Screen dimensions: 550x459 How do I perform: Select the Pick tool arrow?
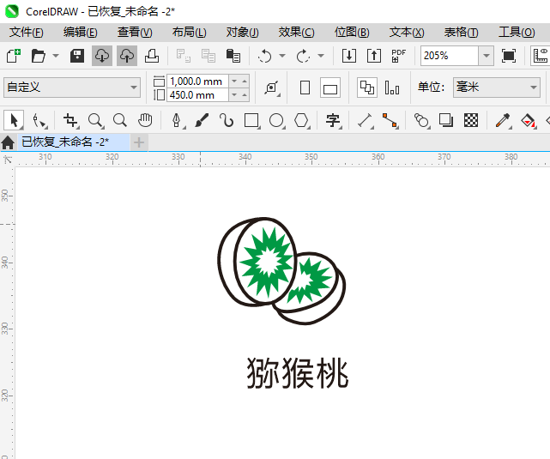pos(14,121)
